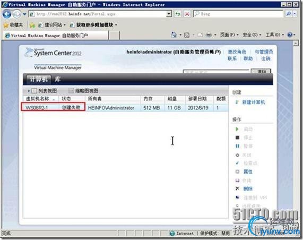This screenshot has width=303, height=240.
Task: Open 属性 properties action
Action: pyautogui.click(x=248, y=172)
